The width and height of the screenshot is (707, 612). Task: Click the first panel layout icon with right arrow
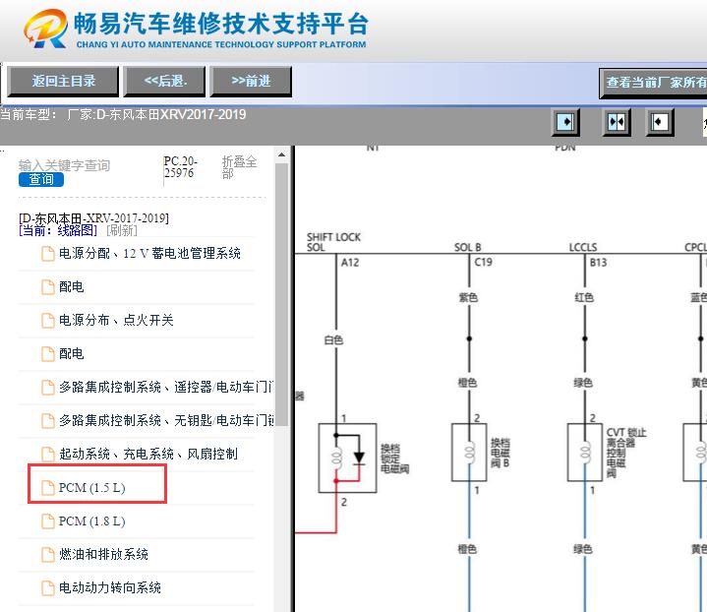pos(565,122)
